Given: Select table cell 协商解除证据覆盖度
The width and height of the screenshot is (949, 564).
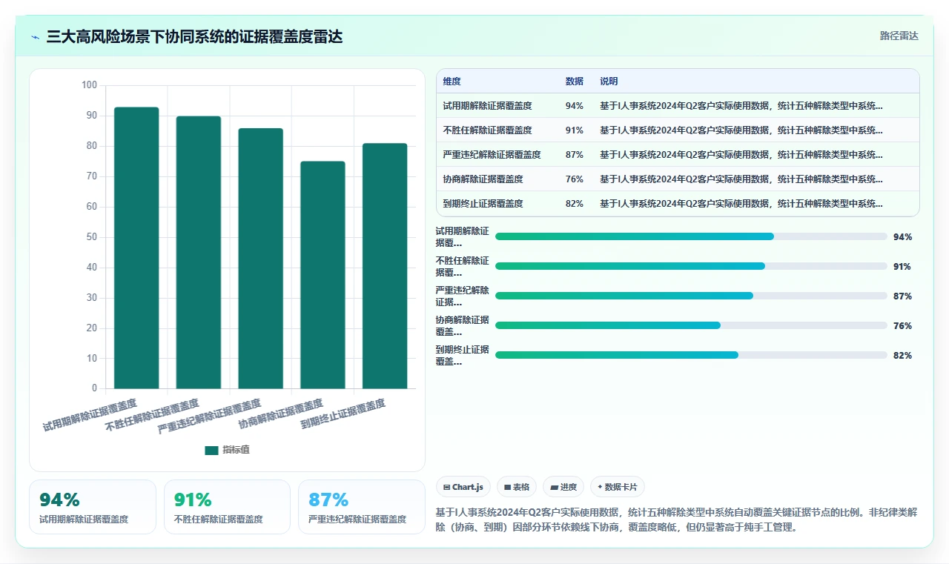Looking at the screenshot, I should [x=483, y=179].
